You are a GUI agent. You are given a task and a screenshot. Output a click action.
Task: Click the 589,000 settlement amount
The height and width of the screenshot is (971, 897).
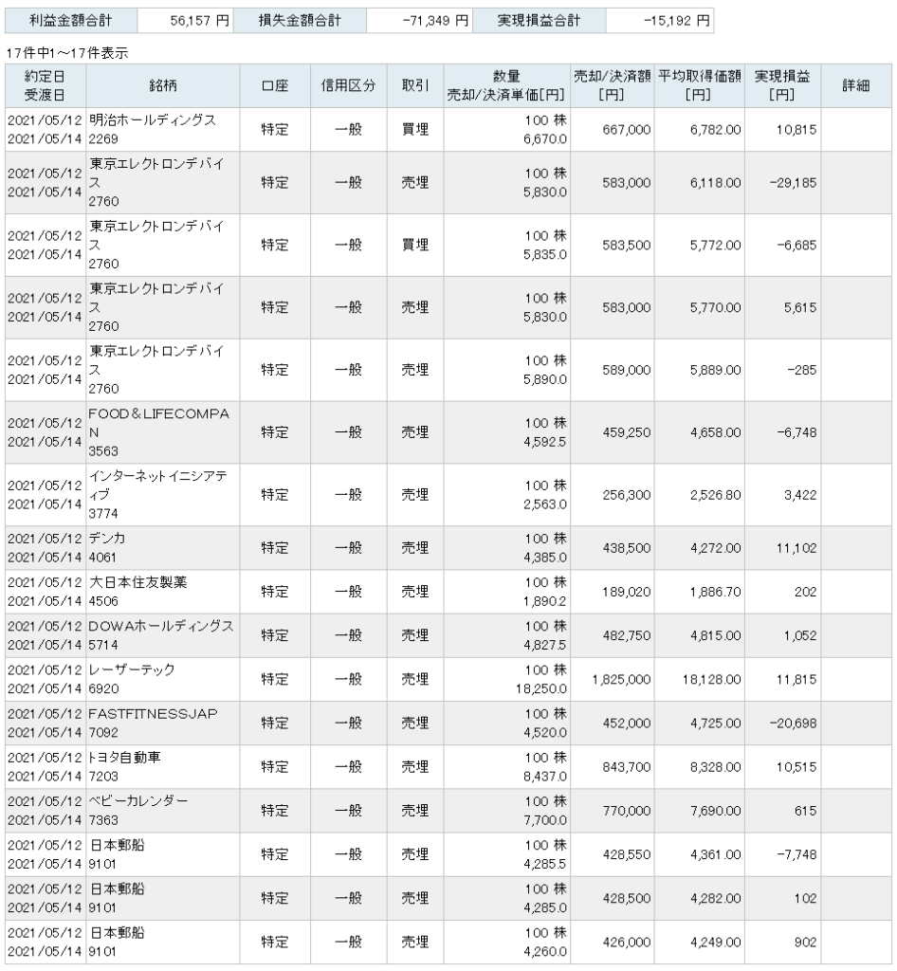(x=627, y=371)
